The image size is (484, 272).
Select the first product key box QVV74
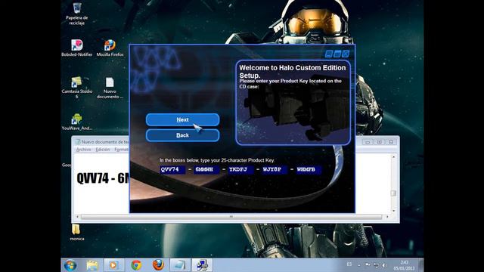coord(172,169)
